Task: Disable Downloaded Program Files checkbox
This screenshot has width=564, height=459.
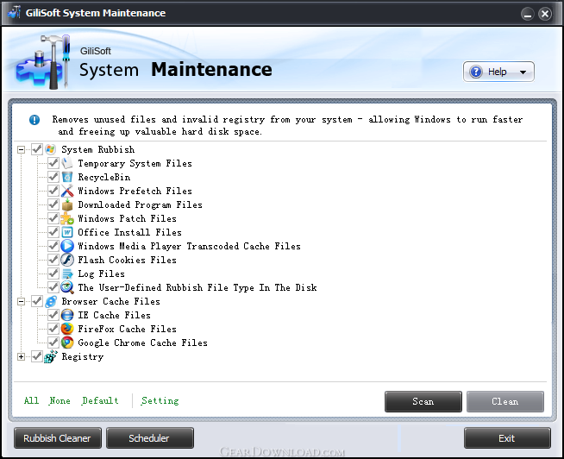Action: pyautogui.click(x=53, y=204)
